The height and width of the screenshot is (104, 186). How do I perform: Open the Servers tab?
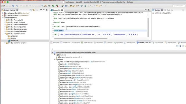pyautogui.click(x=76, y=42)
